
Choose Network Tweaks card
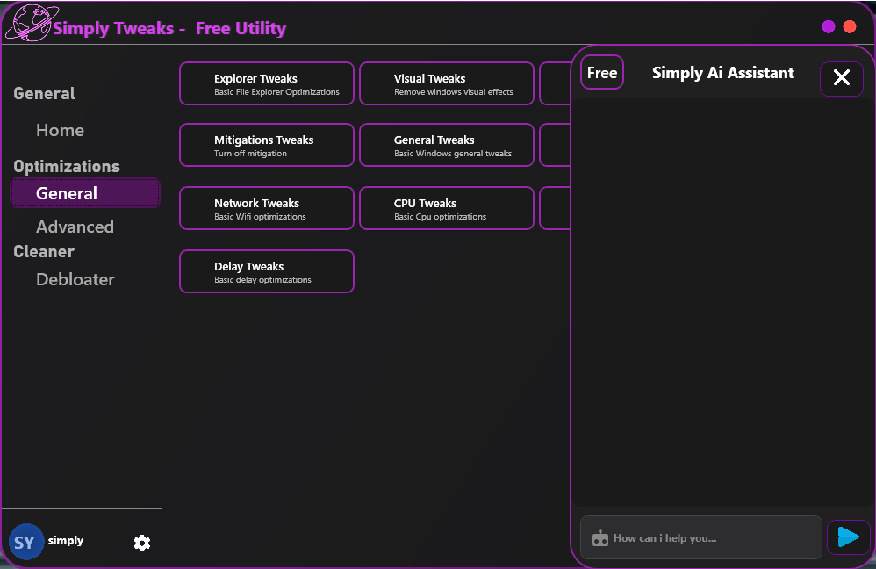(x=267, y=208)
